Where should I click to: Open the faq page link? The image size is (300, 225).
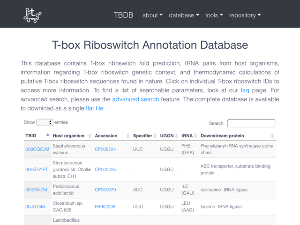[x=245, y=90]
